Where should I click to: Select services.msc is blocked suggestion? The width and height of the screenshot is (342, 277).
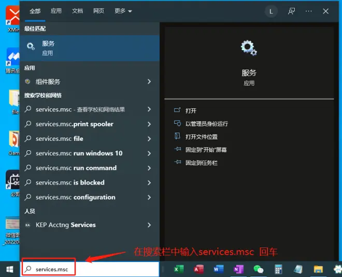(x=90, y=183)
